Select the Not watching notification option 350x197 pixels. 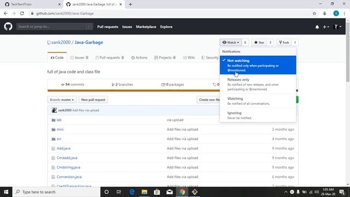(x=258, y=65)
